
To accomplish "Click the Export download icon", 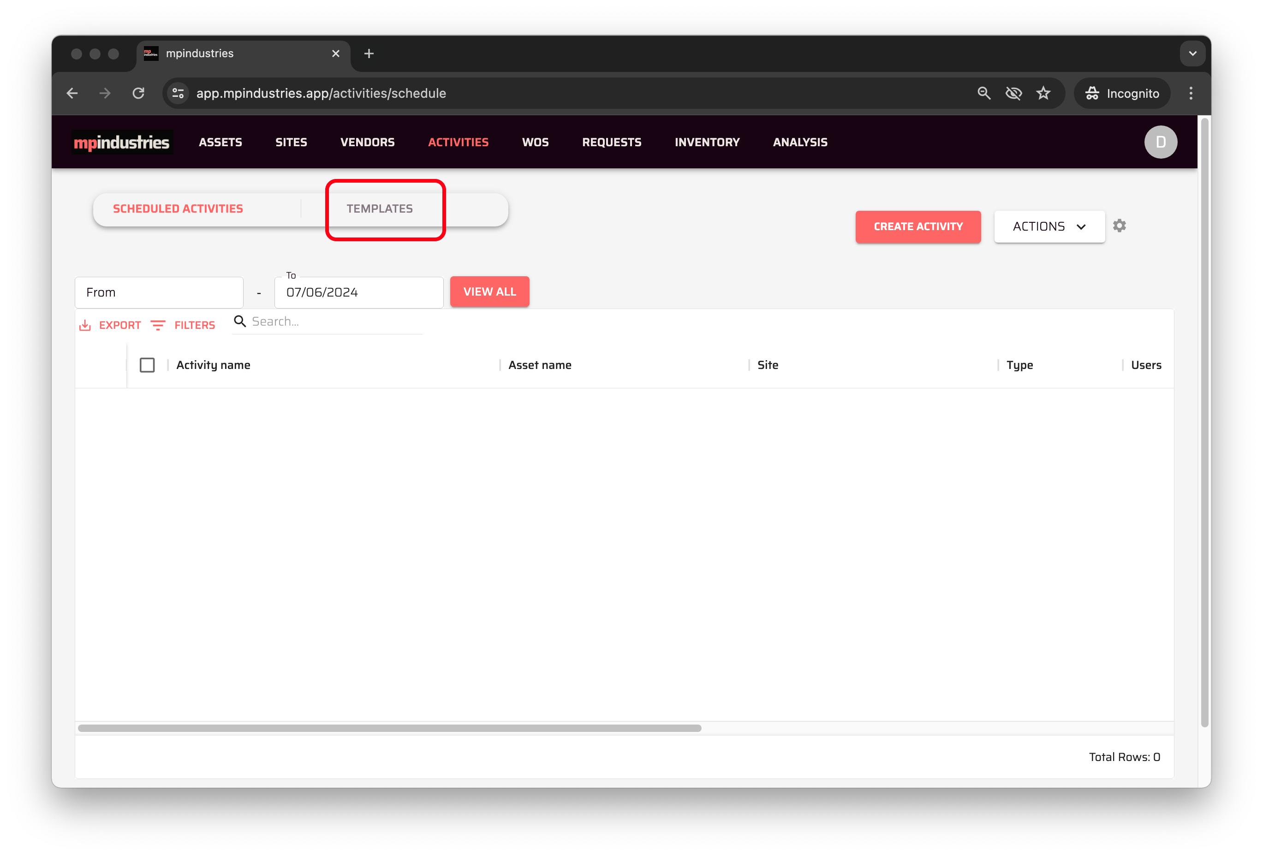I will (85, 325).
